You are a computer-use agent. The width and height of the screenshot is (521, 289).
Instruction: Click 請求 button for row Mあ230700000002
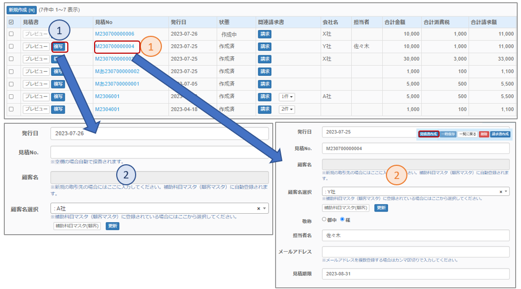[264, 72]
